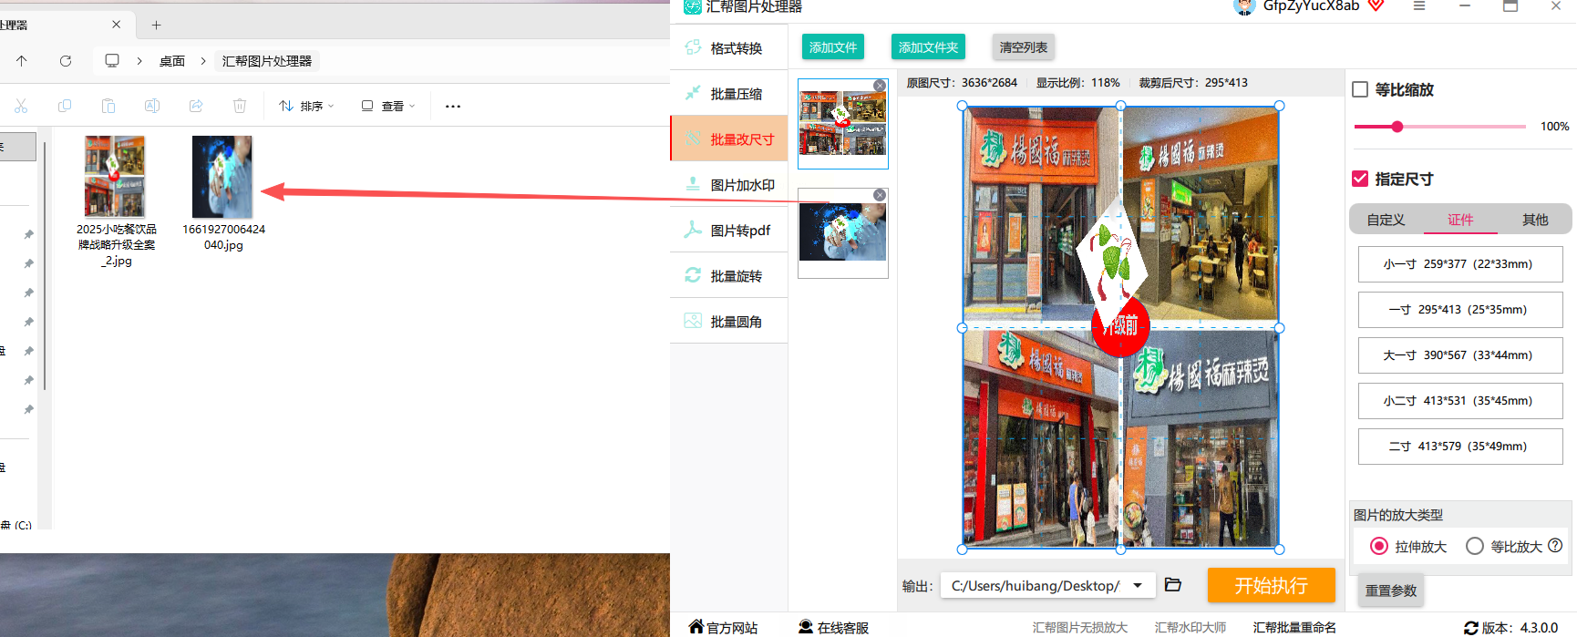Open the 汇帮图片无损放大 link
1577x637 pixels.
click(x=1080, y=627)
